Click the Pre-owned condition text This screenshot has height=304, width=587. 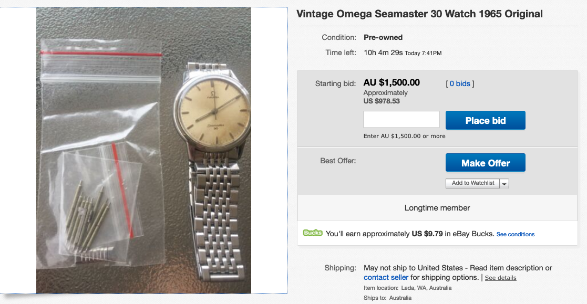coord(383,37)
